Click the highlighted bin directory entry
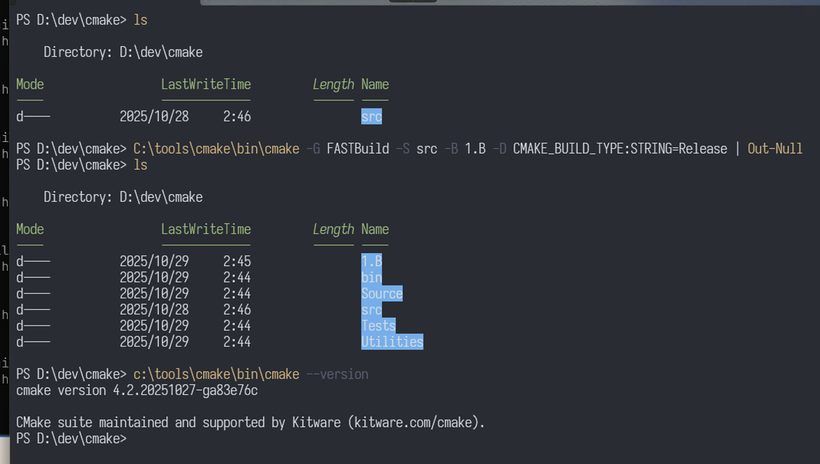This screenshot has height=464, width=820. pyautogui.click(x=371, y=277)
